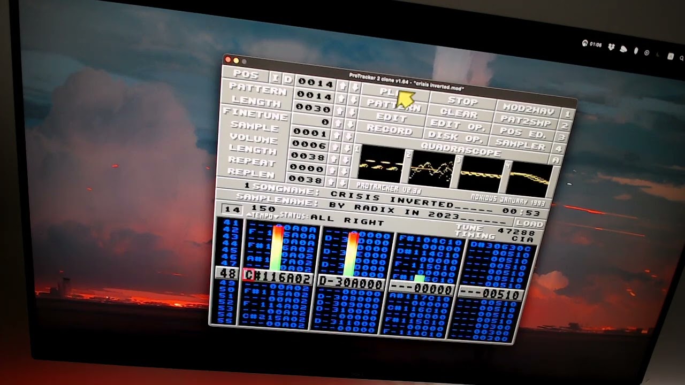Image resolution: width=685 pixels, height=385 pixels.
Task: Play the current PATTERN only
Action: pos(394,105)
